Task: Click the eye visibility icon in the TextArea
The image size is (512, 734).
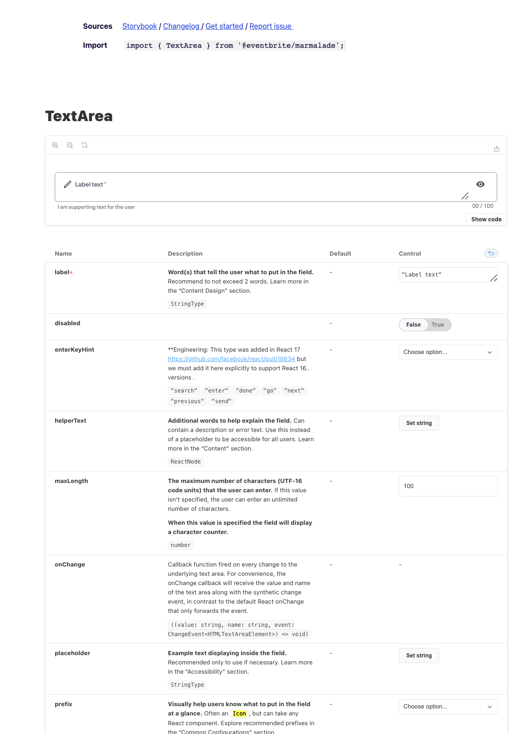Action: pos(481,184)
